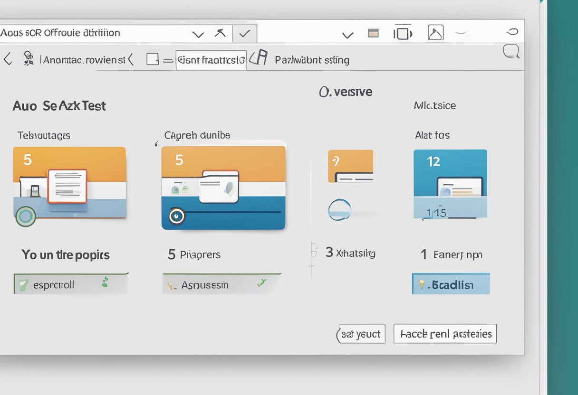Click the teal ring toggle below the first card
578x395 pixels.
point(26,216)
